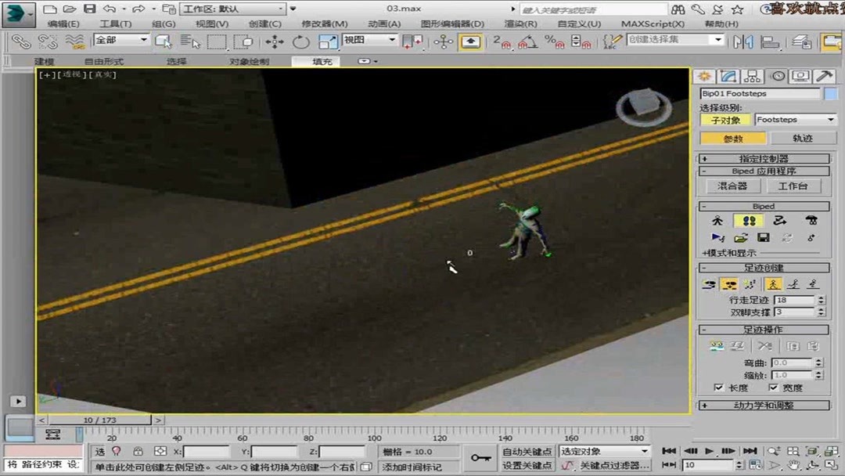Enable the 长度 checkbox under 足迹操作
The height and width of the screenshot is (476, 845).
point(720,388)
